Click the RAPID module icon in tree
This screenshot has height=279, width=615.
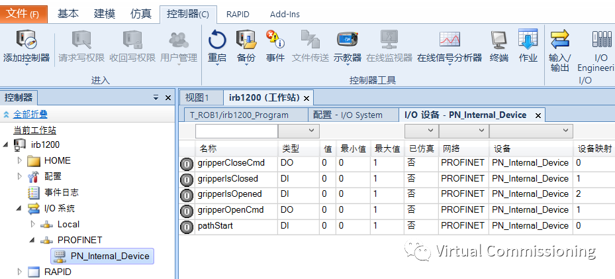34,272
